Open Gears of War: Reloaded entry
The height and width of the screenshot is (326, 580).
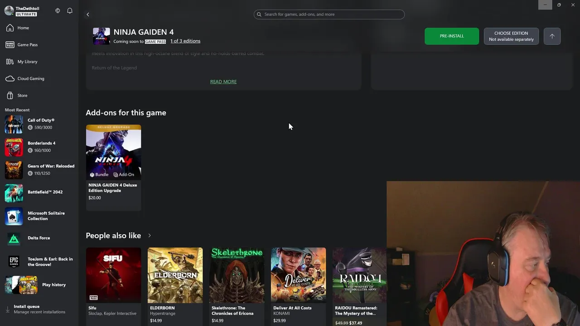click(39, 170)
